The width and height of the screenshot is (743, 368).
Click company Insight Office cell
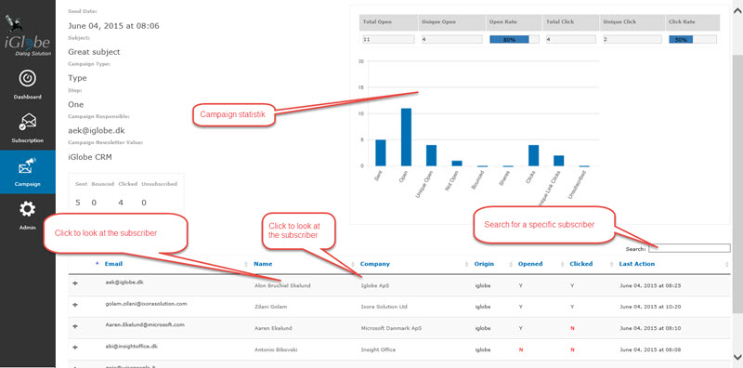point(378,350)
